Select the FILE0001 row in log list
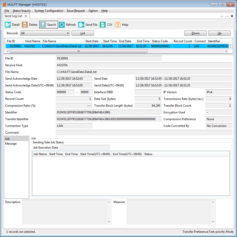Screen dimensions: 237x237 pyautogui.click(x=117, y=46)
